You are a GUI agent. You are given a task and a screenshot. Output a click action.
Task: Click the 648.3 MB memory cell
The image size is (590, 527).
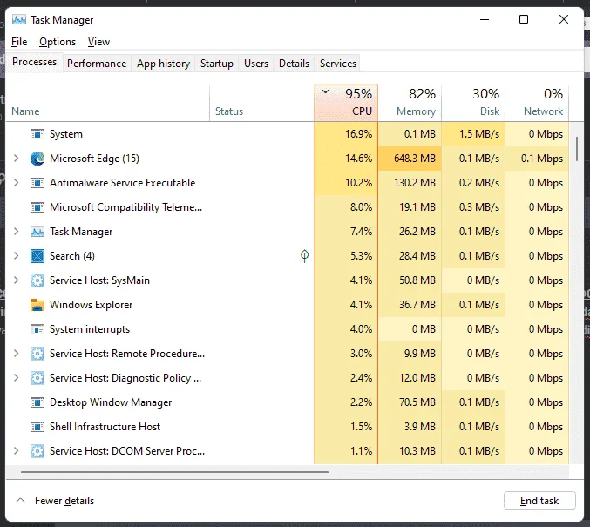(410, 159)
